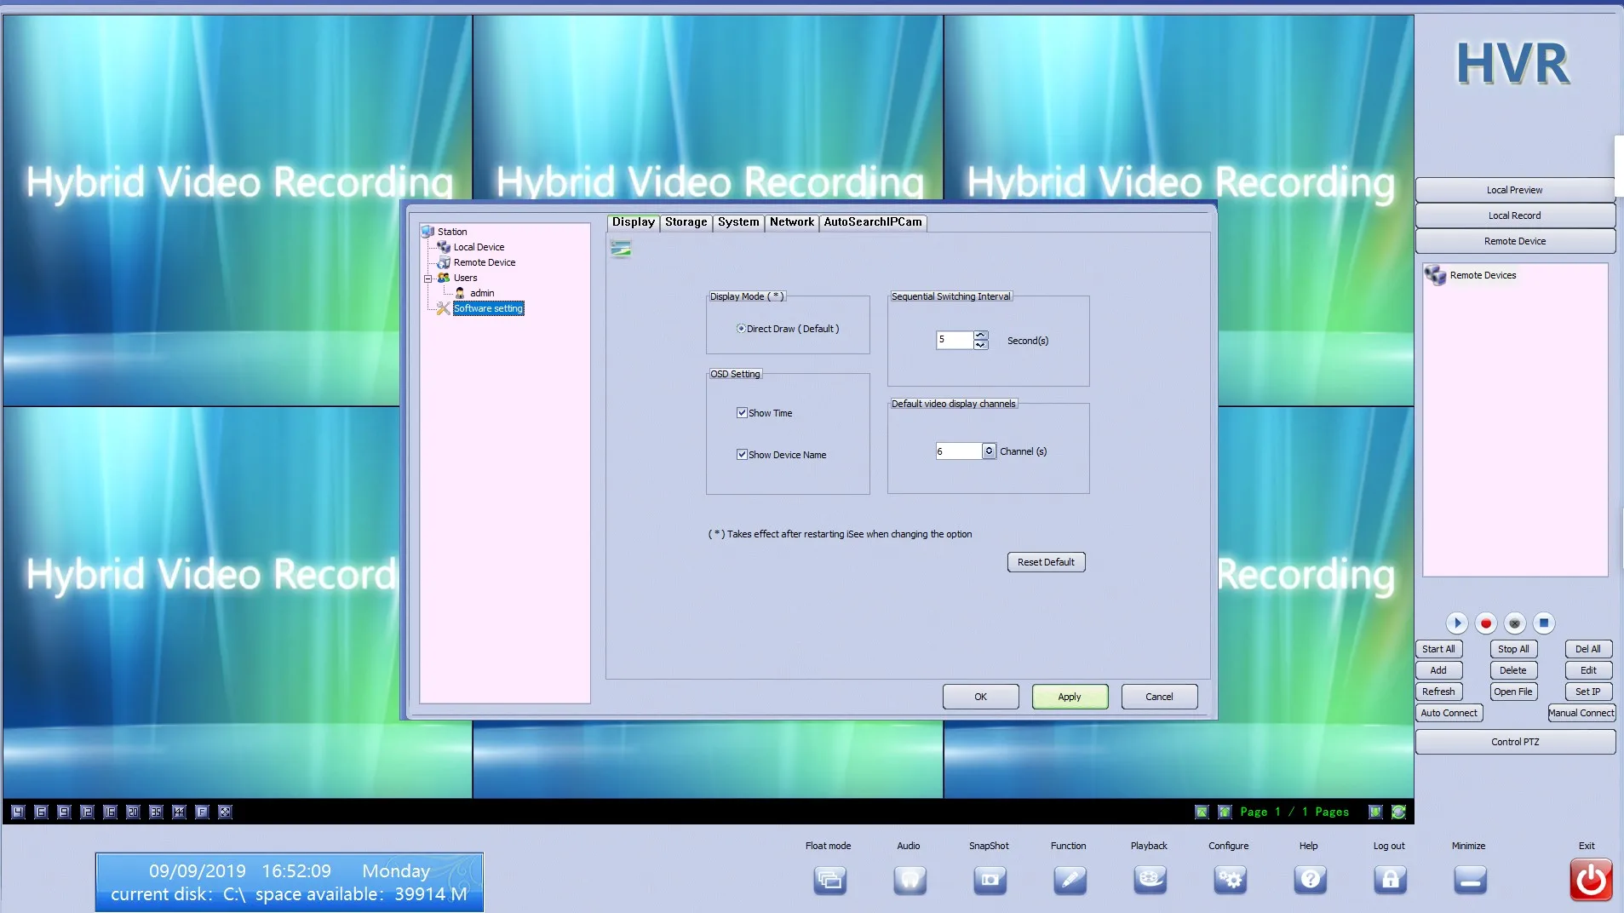Click the Apply button
1624x913 pixels.
[1070, 697]
